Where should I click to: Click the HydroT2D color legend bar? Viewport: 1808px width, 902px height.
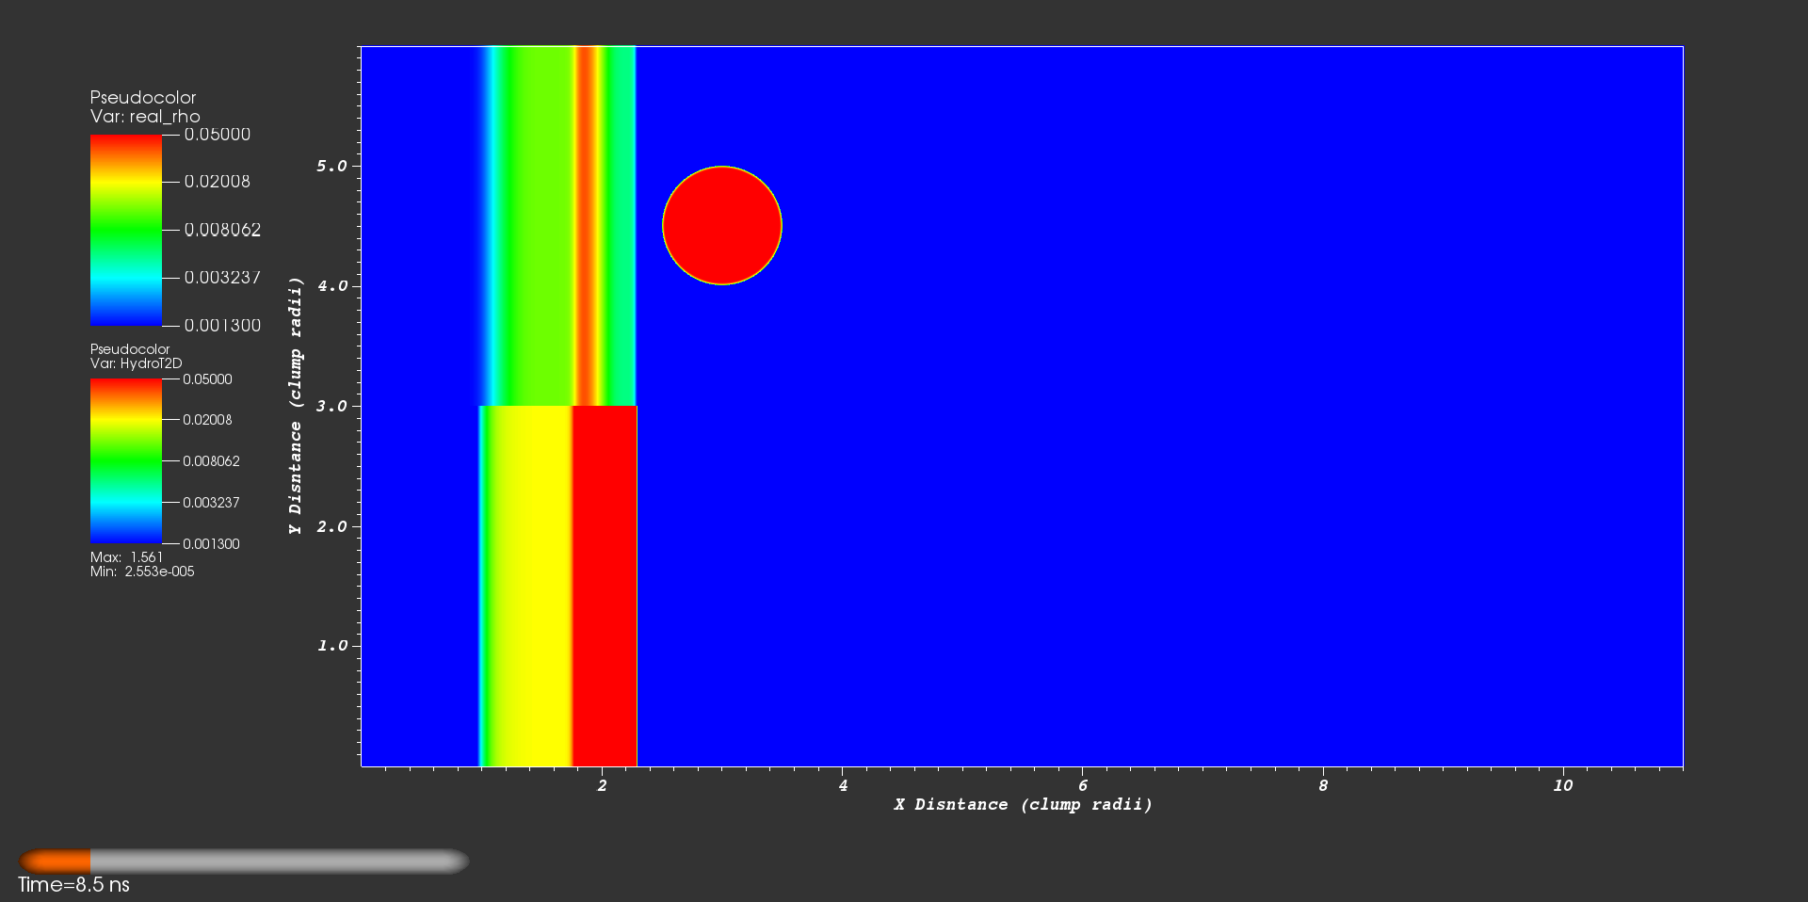(126, 461)
